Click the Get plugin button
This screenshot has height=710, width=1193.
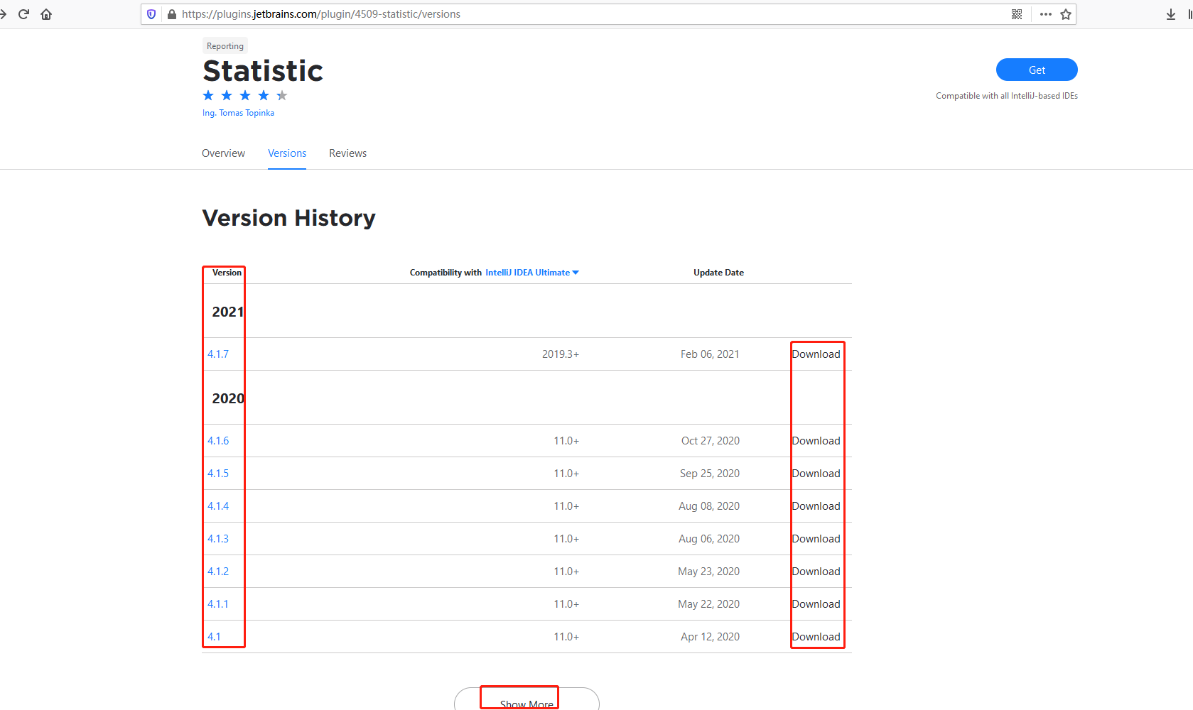tap(1037, 70)
